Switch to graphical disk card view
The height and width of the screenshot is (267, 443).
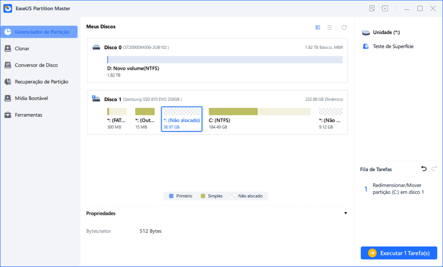[318, 27]
